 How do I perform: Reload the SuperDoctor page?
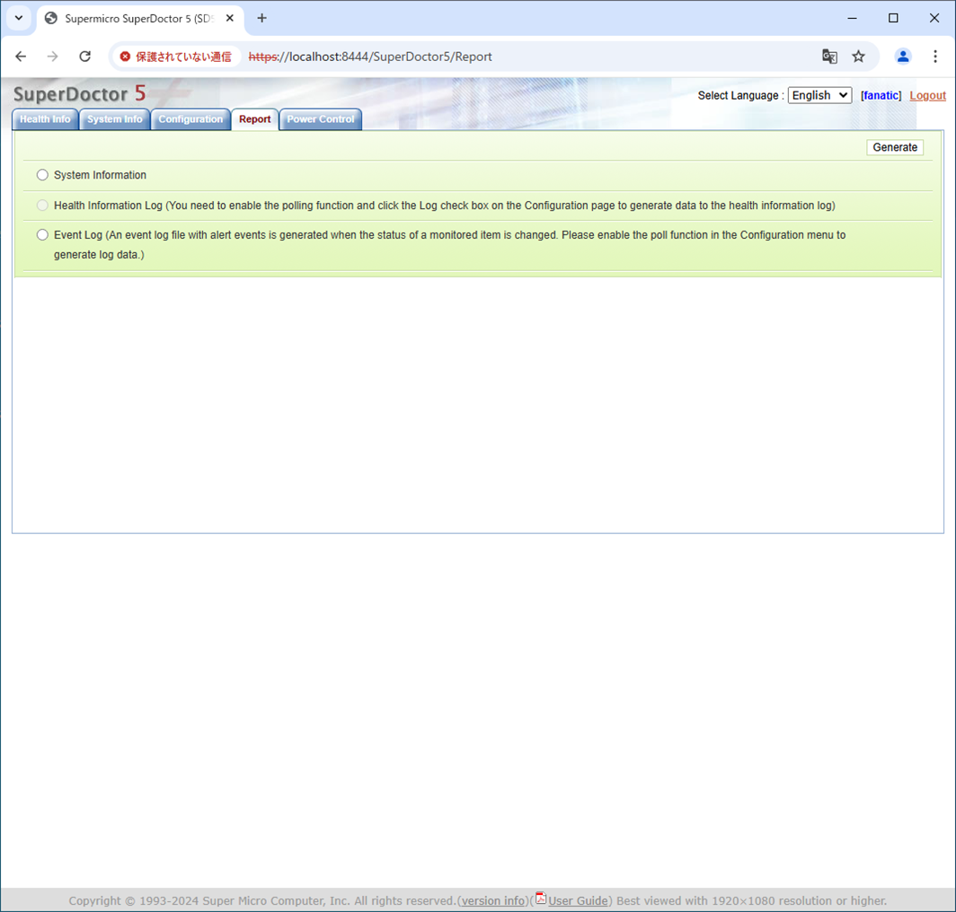coord(84,57)
